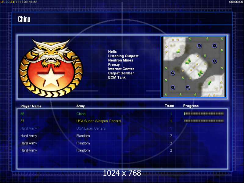Click "USA Laser General" army entry
This screenshot has width=244, height=183.
pyautogui.click(x=91, y=128)
